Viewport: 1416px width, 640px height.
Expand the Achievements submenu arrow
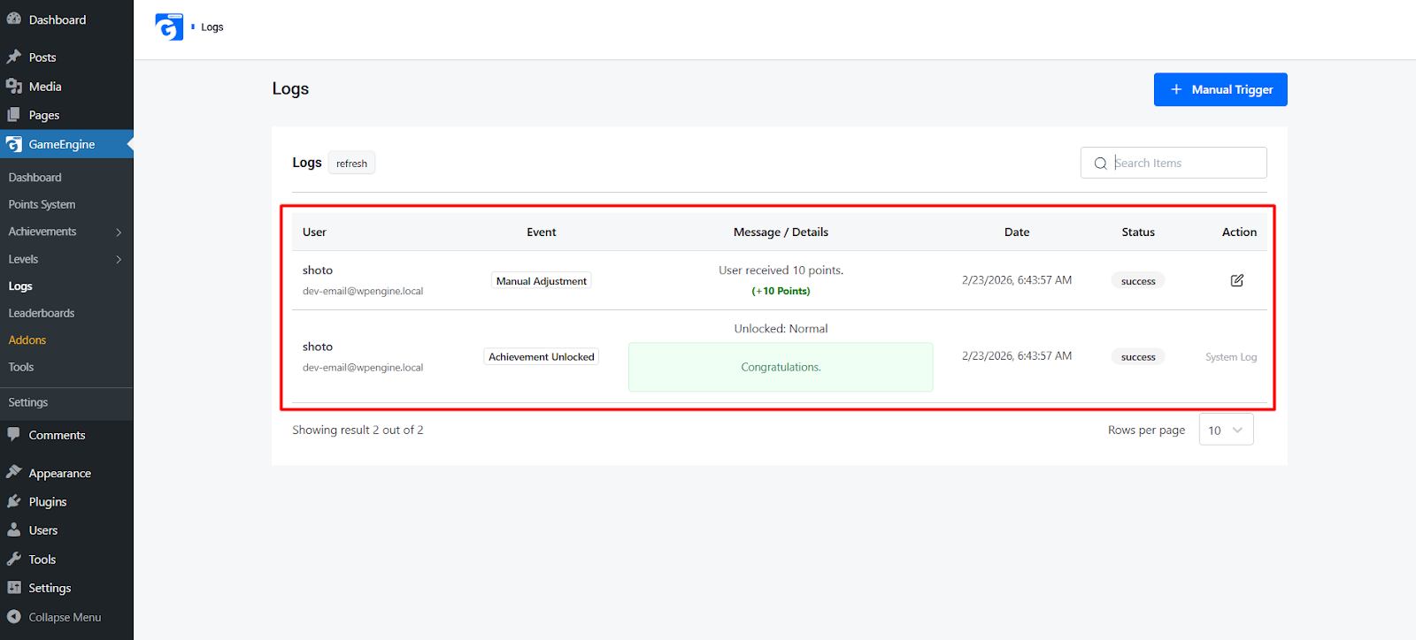(119, 232)
